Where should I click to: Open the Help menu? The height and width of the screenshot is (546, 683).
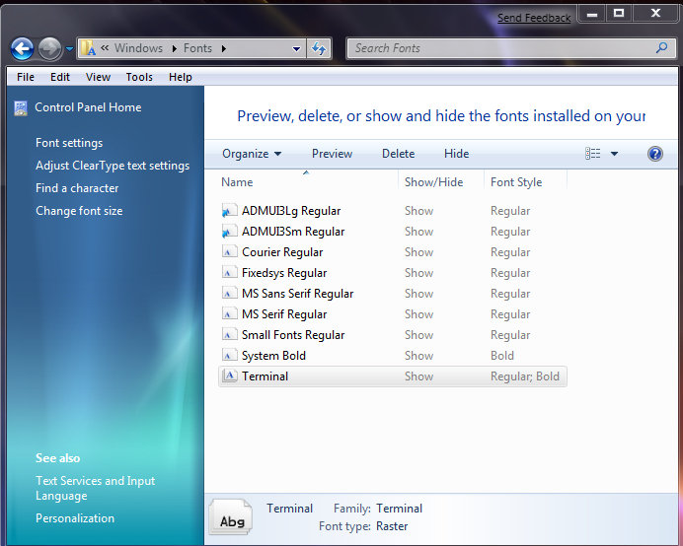click(x=181, y=77)
